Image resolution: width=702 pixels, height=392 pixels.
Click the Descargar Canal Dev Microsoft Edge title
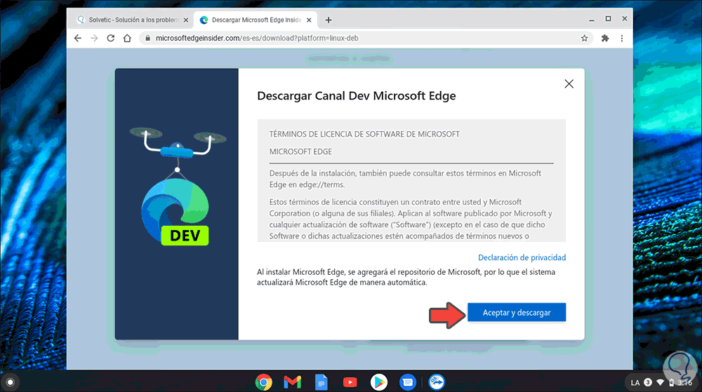pyautogui.click(x=357, y=95)
